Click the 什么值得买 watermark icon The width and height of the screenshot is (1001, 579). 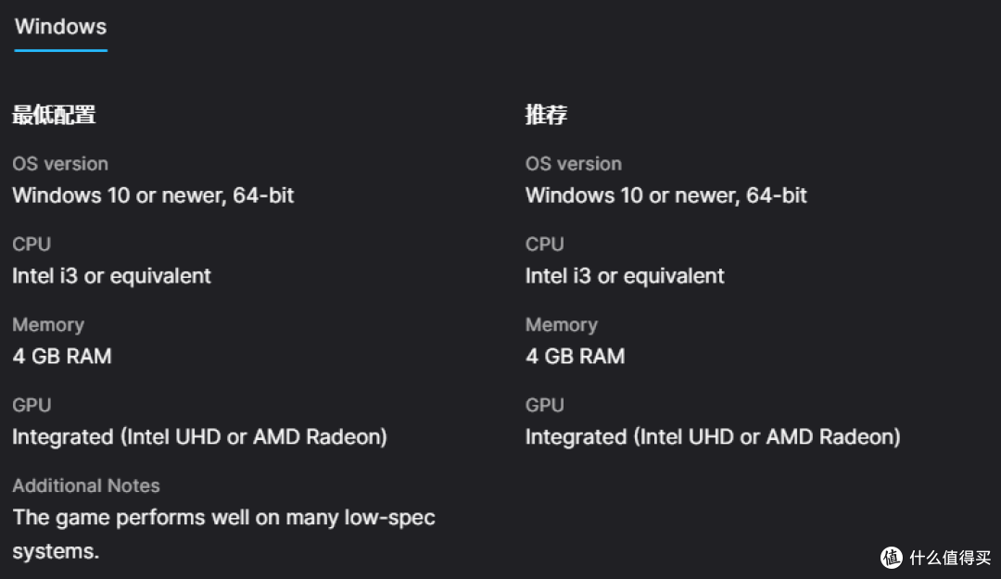tap(892, 558)
